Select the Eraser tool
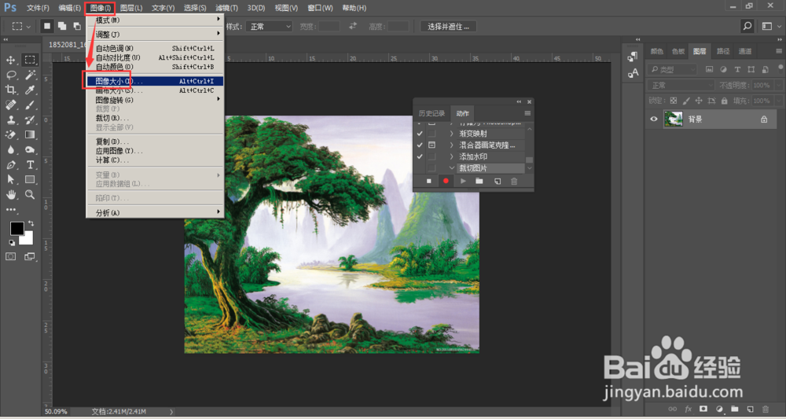The image size is (786, 419). pos(10,135)
